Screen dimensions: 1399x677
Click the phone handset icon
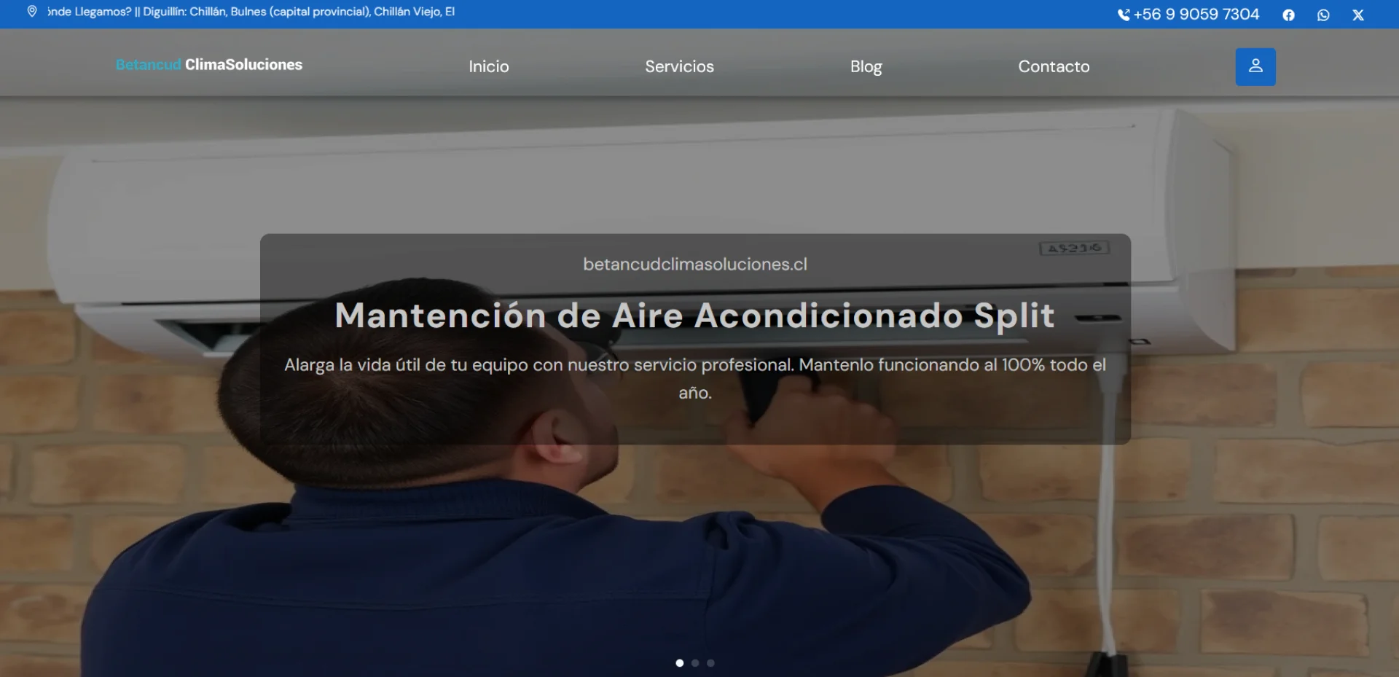(1124, 15)
